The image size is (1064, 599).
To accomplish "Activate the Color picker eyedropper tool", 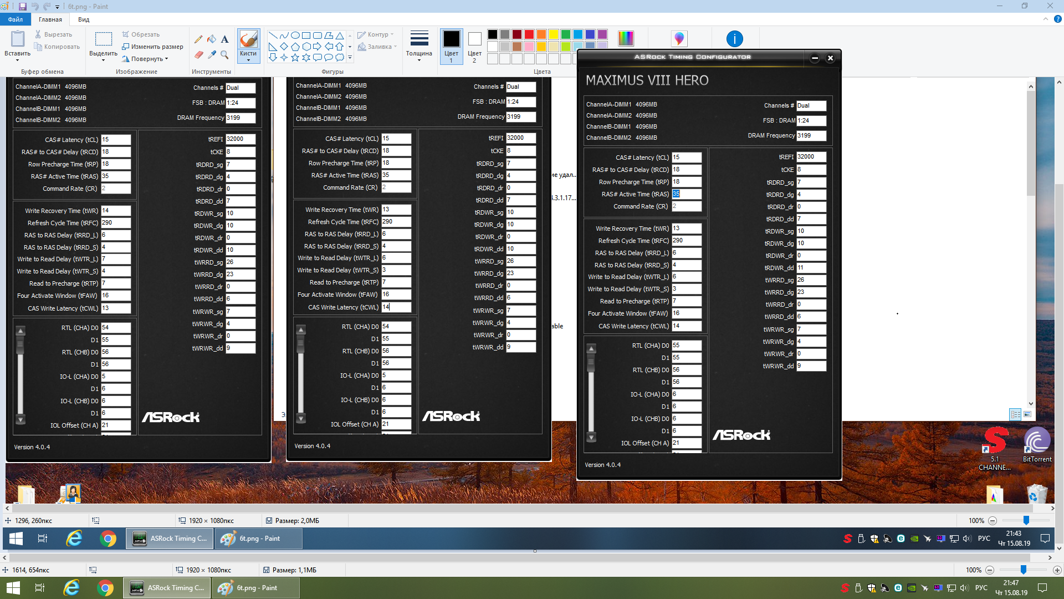I will point(212,54).
